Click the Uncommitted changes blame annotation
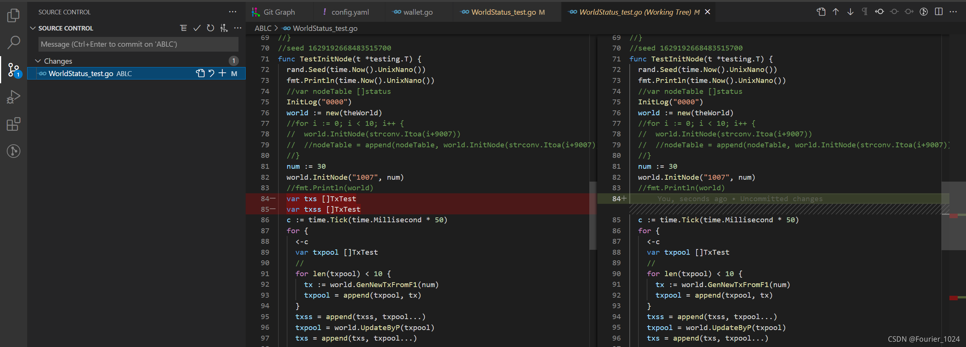This screenshot has width=966, height=347. 740,199
